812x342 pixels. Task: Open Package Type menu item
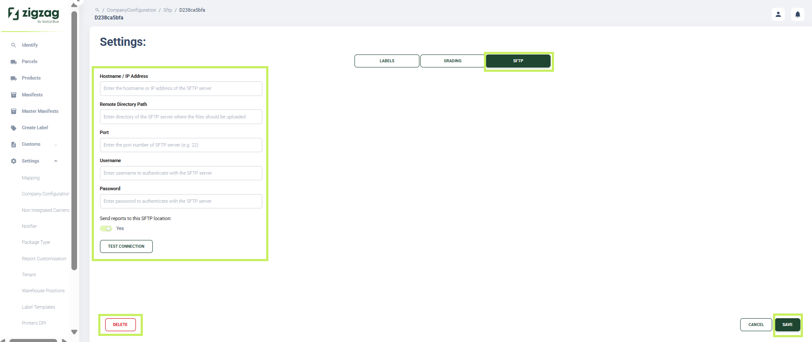click(36, 242)
